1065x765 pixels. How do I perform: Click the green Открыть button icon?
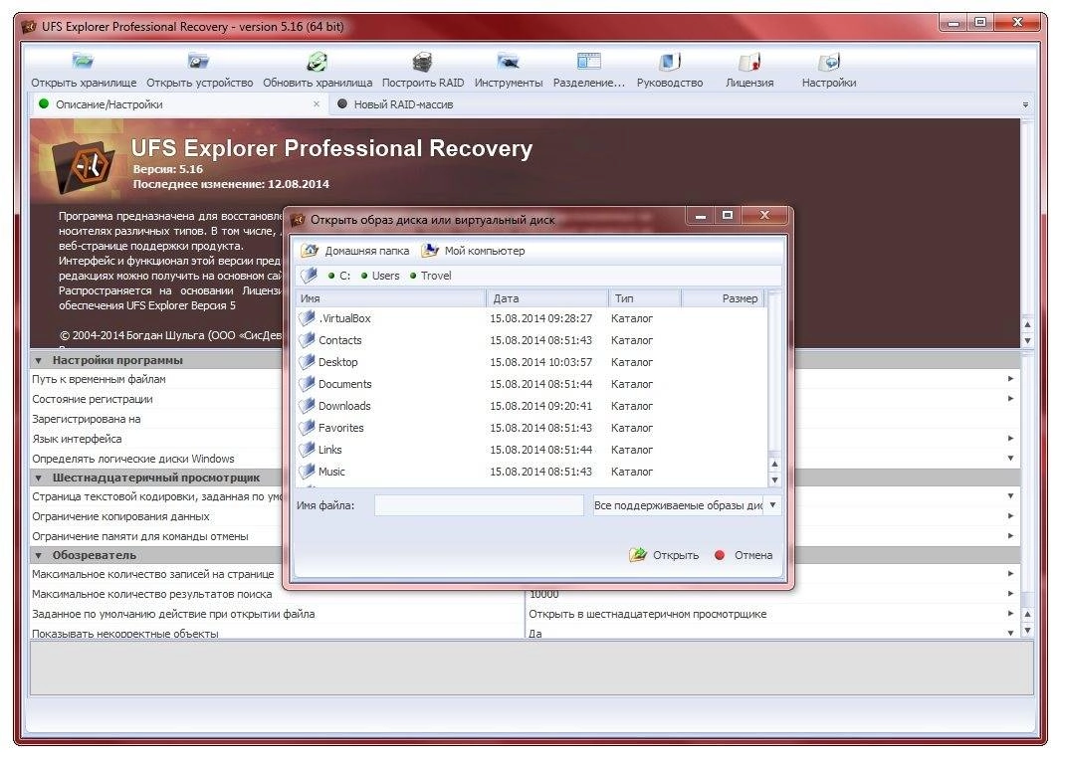[638, 554]
